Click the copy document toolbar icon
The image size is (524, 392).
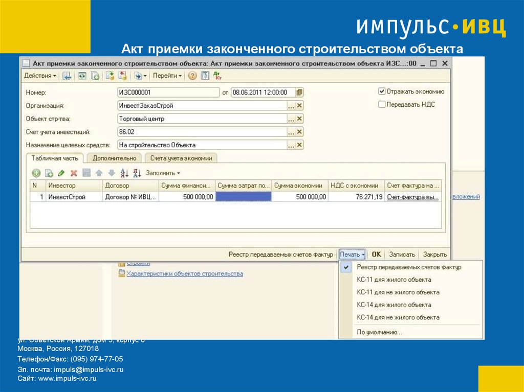click(95, 76)
